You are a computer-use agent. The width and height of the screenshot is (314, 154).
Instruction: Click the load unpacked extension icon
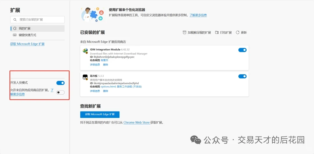(x=184, y=33)
